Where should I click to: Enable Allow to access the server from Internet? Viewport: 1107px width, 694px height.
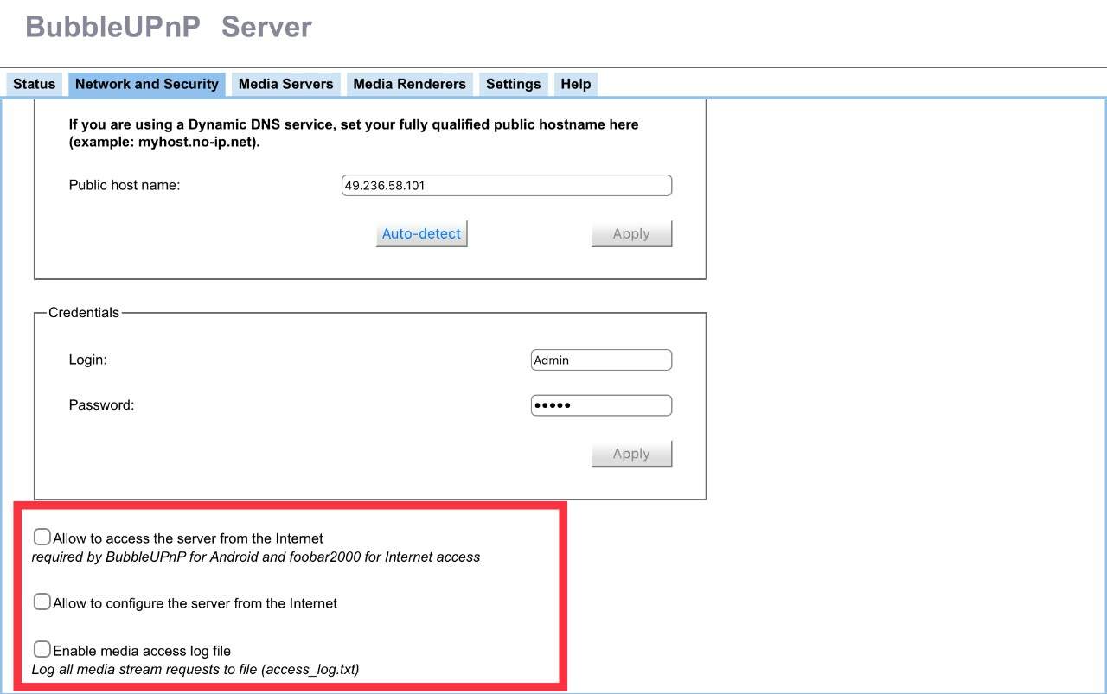(42, 537)
